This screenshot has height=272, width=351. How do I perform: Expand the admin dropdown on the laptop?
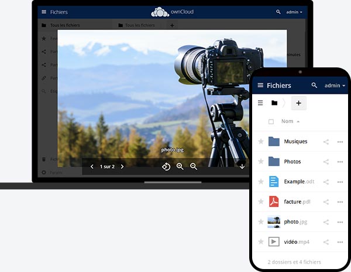294,12
